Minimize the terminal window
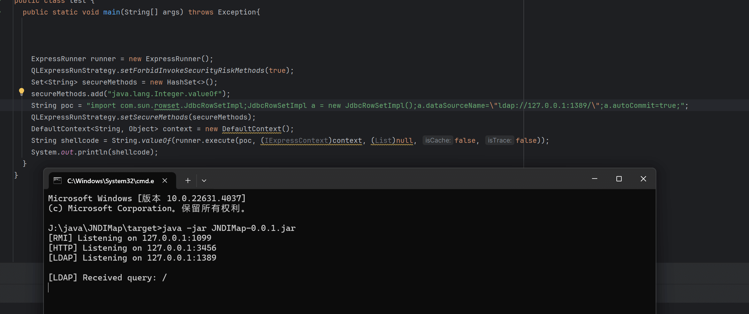The height and width of the screenshot is (314, 749). coord(594,179)
